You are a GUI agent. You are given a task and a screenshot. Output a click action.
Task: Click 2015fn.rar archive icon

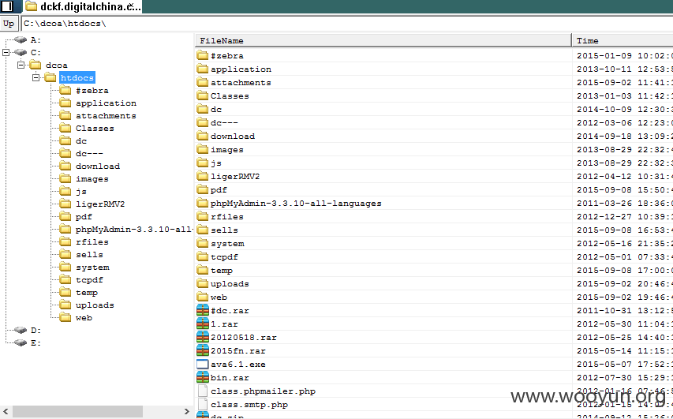coord(202,350)
